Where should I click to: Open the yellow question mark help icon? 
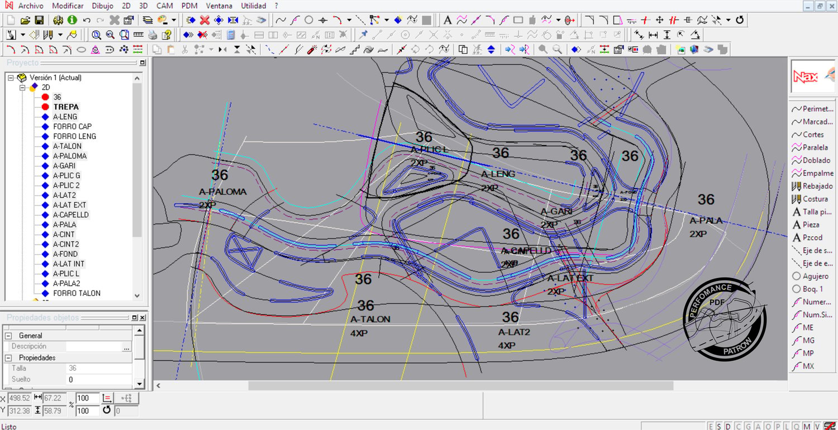(x=166, y=35)
